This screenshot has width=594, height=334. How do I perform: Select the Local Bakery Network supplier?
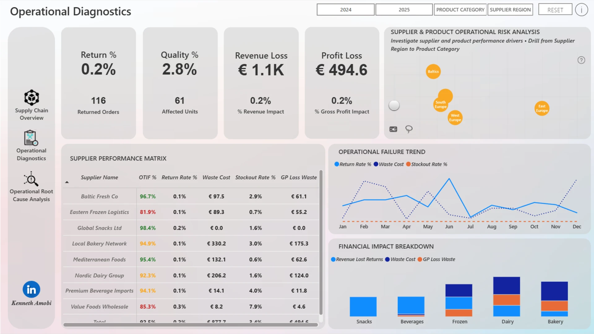point(99,244)
